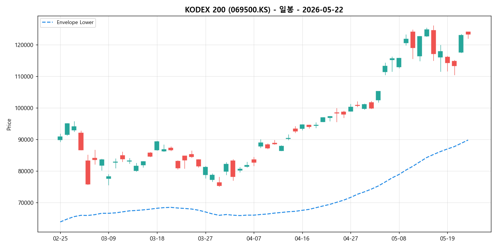Click the 04-07 x-axis date label
The width and height of the screenshot is (497, 248).
254,239
